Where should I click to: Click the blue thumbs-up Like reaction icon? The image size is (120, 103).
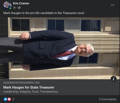(x=6, y=99)
